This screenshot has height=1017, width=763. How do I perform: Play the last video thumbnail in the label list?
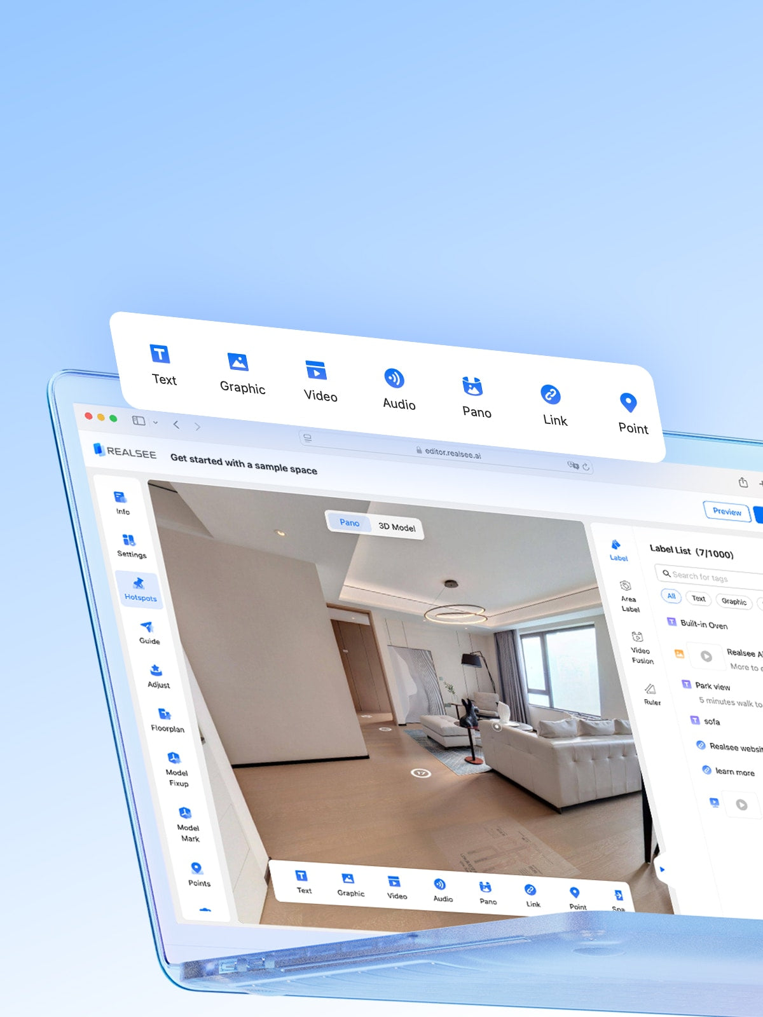[741, 805]
